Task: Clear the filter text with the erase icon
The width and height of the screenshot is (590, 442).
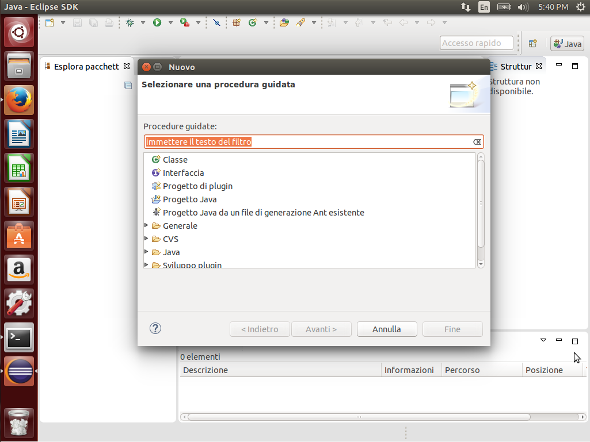Action: click(477, 142)
